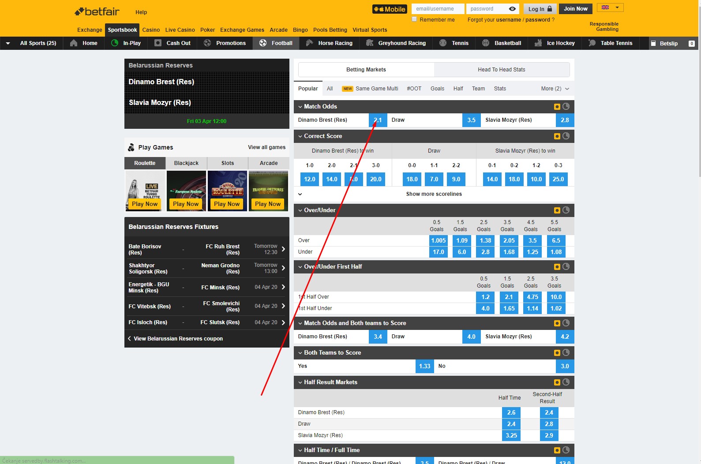701x464 pixels.
Task: Open the Same Game Multi tab
Action: (x=370, y=89)
